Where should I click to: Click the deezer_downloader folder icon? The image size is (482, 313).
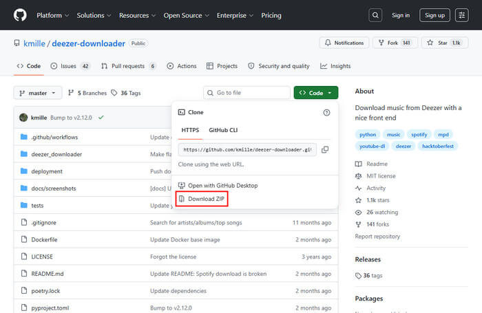[23, 154]
